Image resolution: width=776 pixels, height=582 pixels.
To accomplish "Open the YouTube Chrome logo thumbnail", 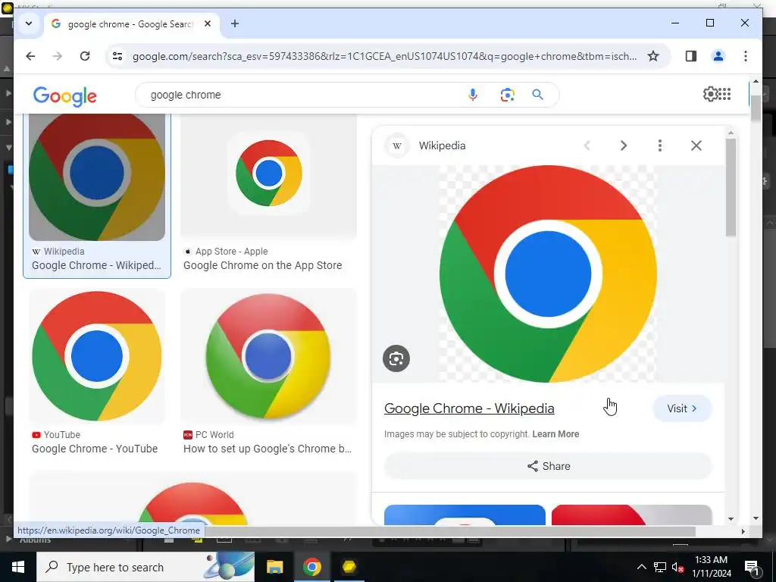I will (x=97, y=356).
